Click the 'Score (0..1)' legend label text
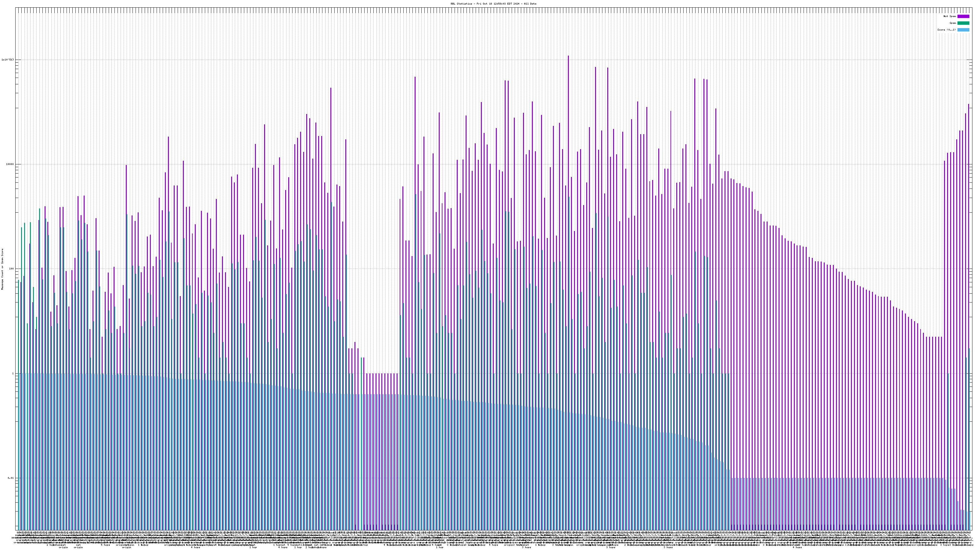Viewport: 977px width, 550px height. tap(946, 30)
